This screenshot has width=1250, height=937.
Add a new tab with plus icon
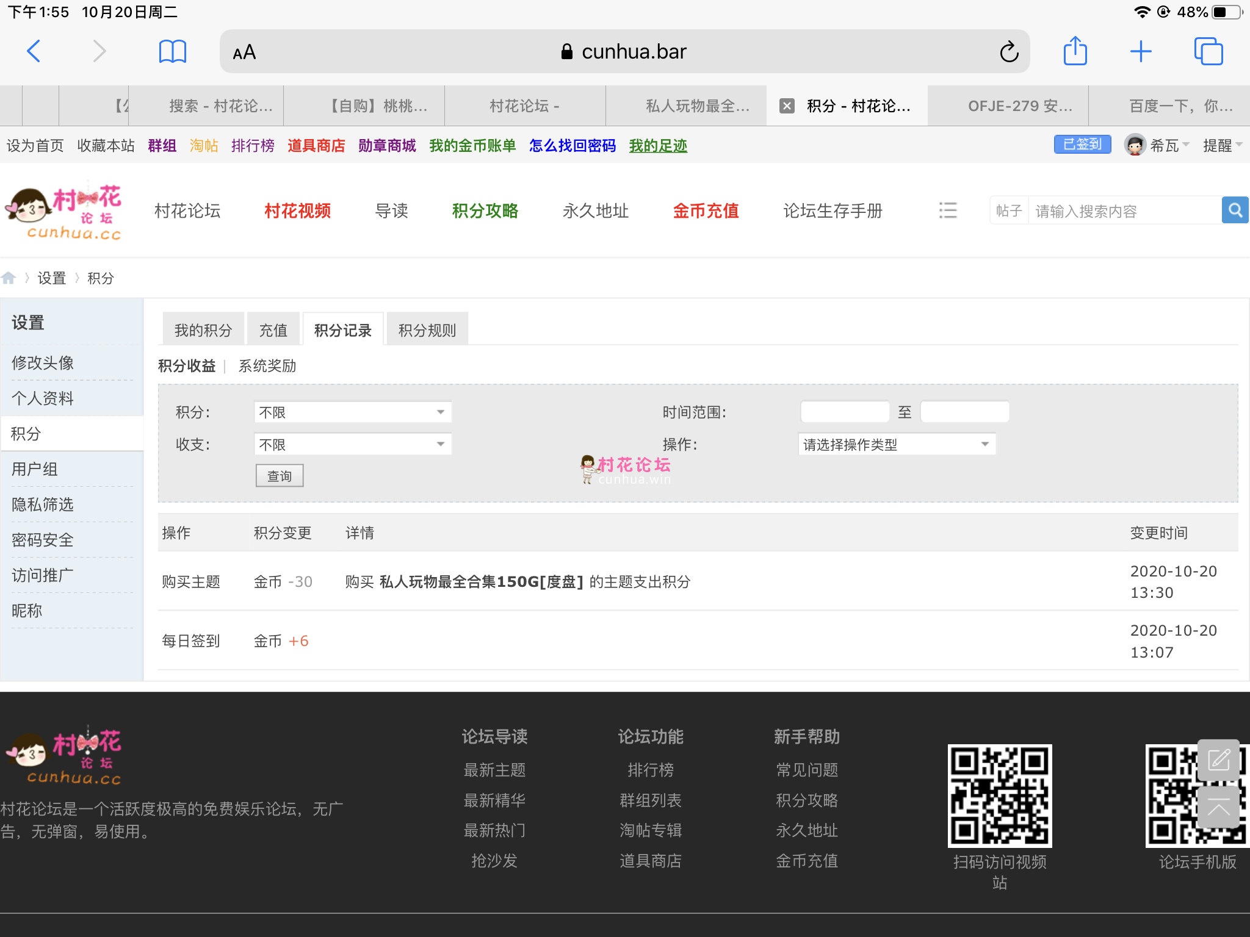1141,51
